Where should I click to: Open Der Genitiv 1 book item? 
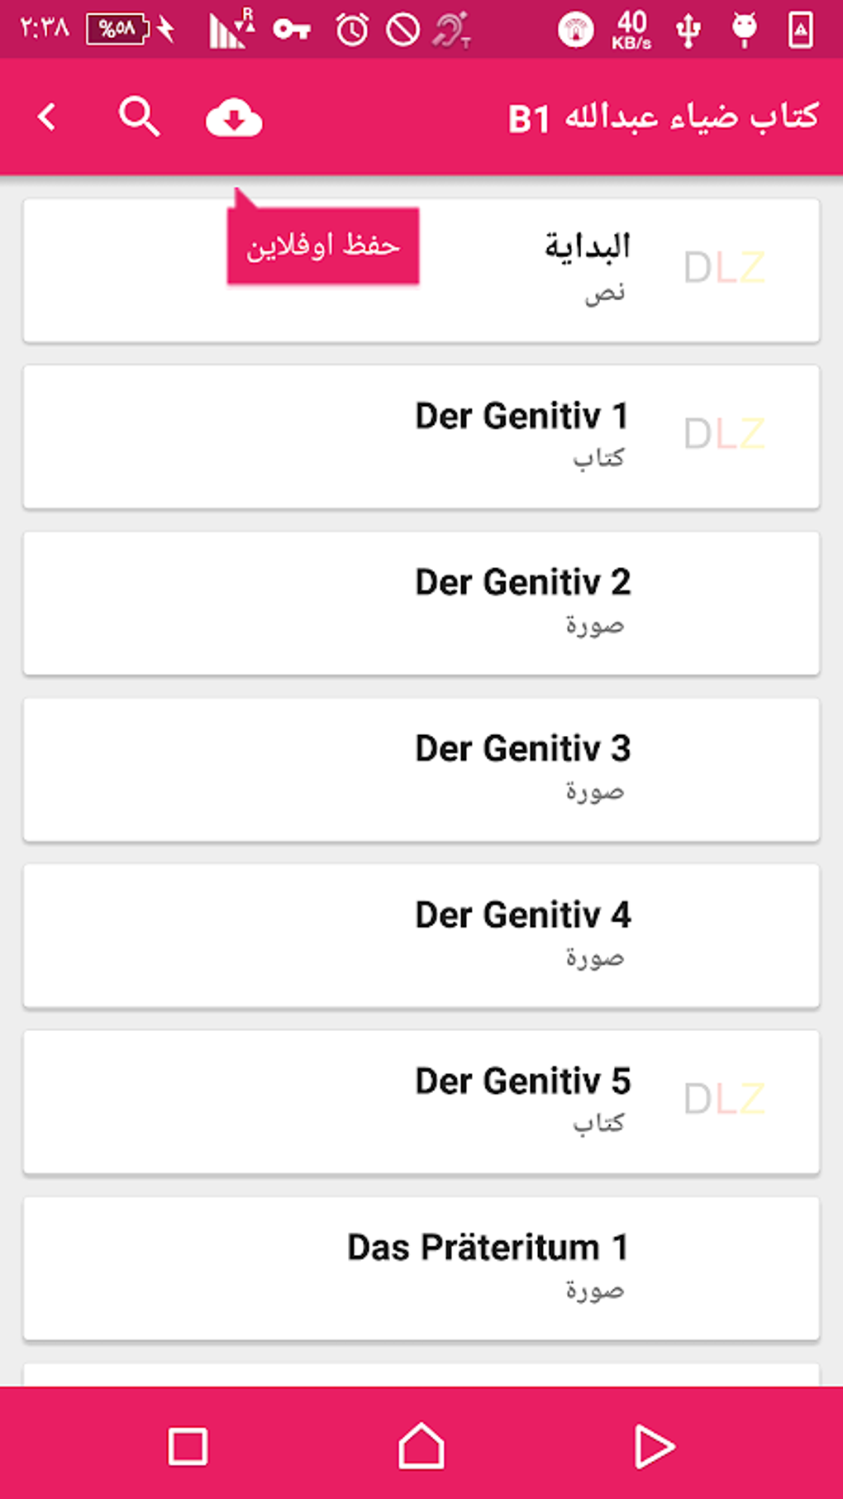coord(521,417)
